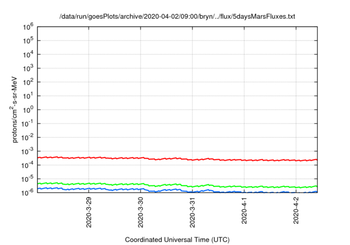Click the green flux curve

(177, 184)
